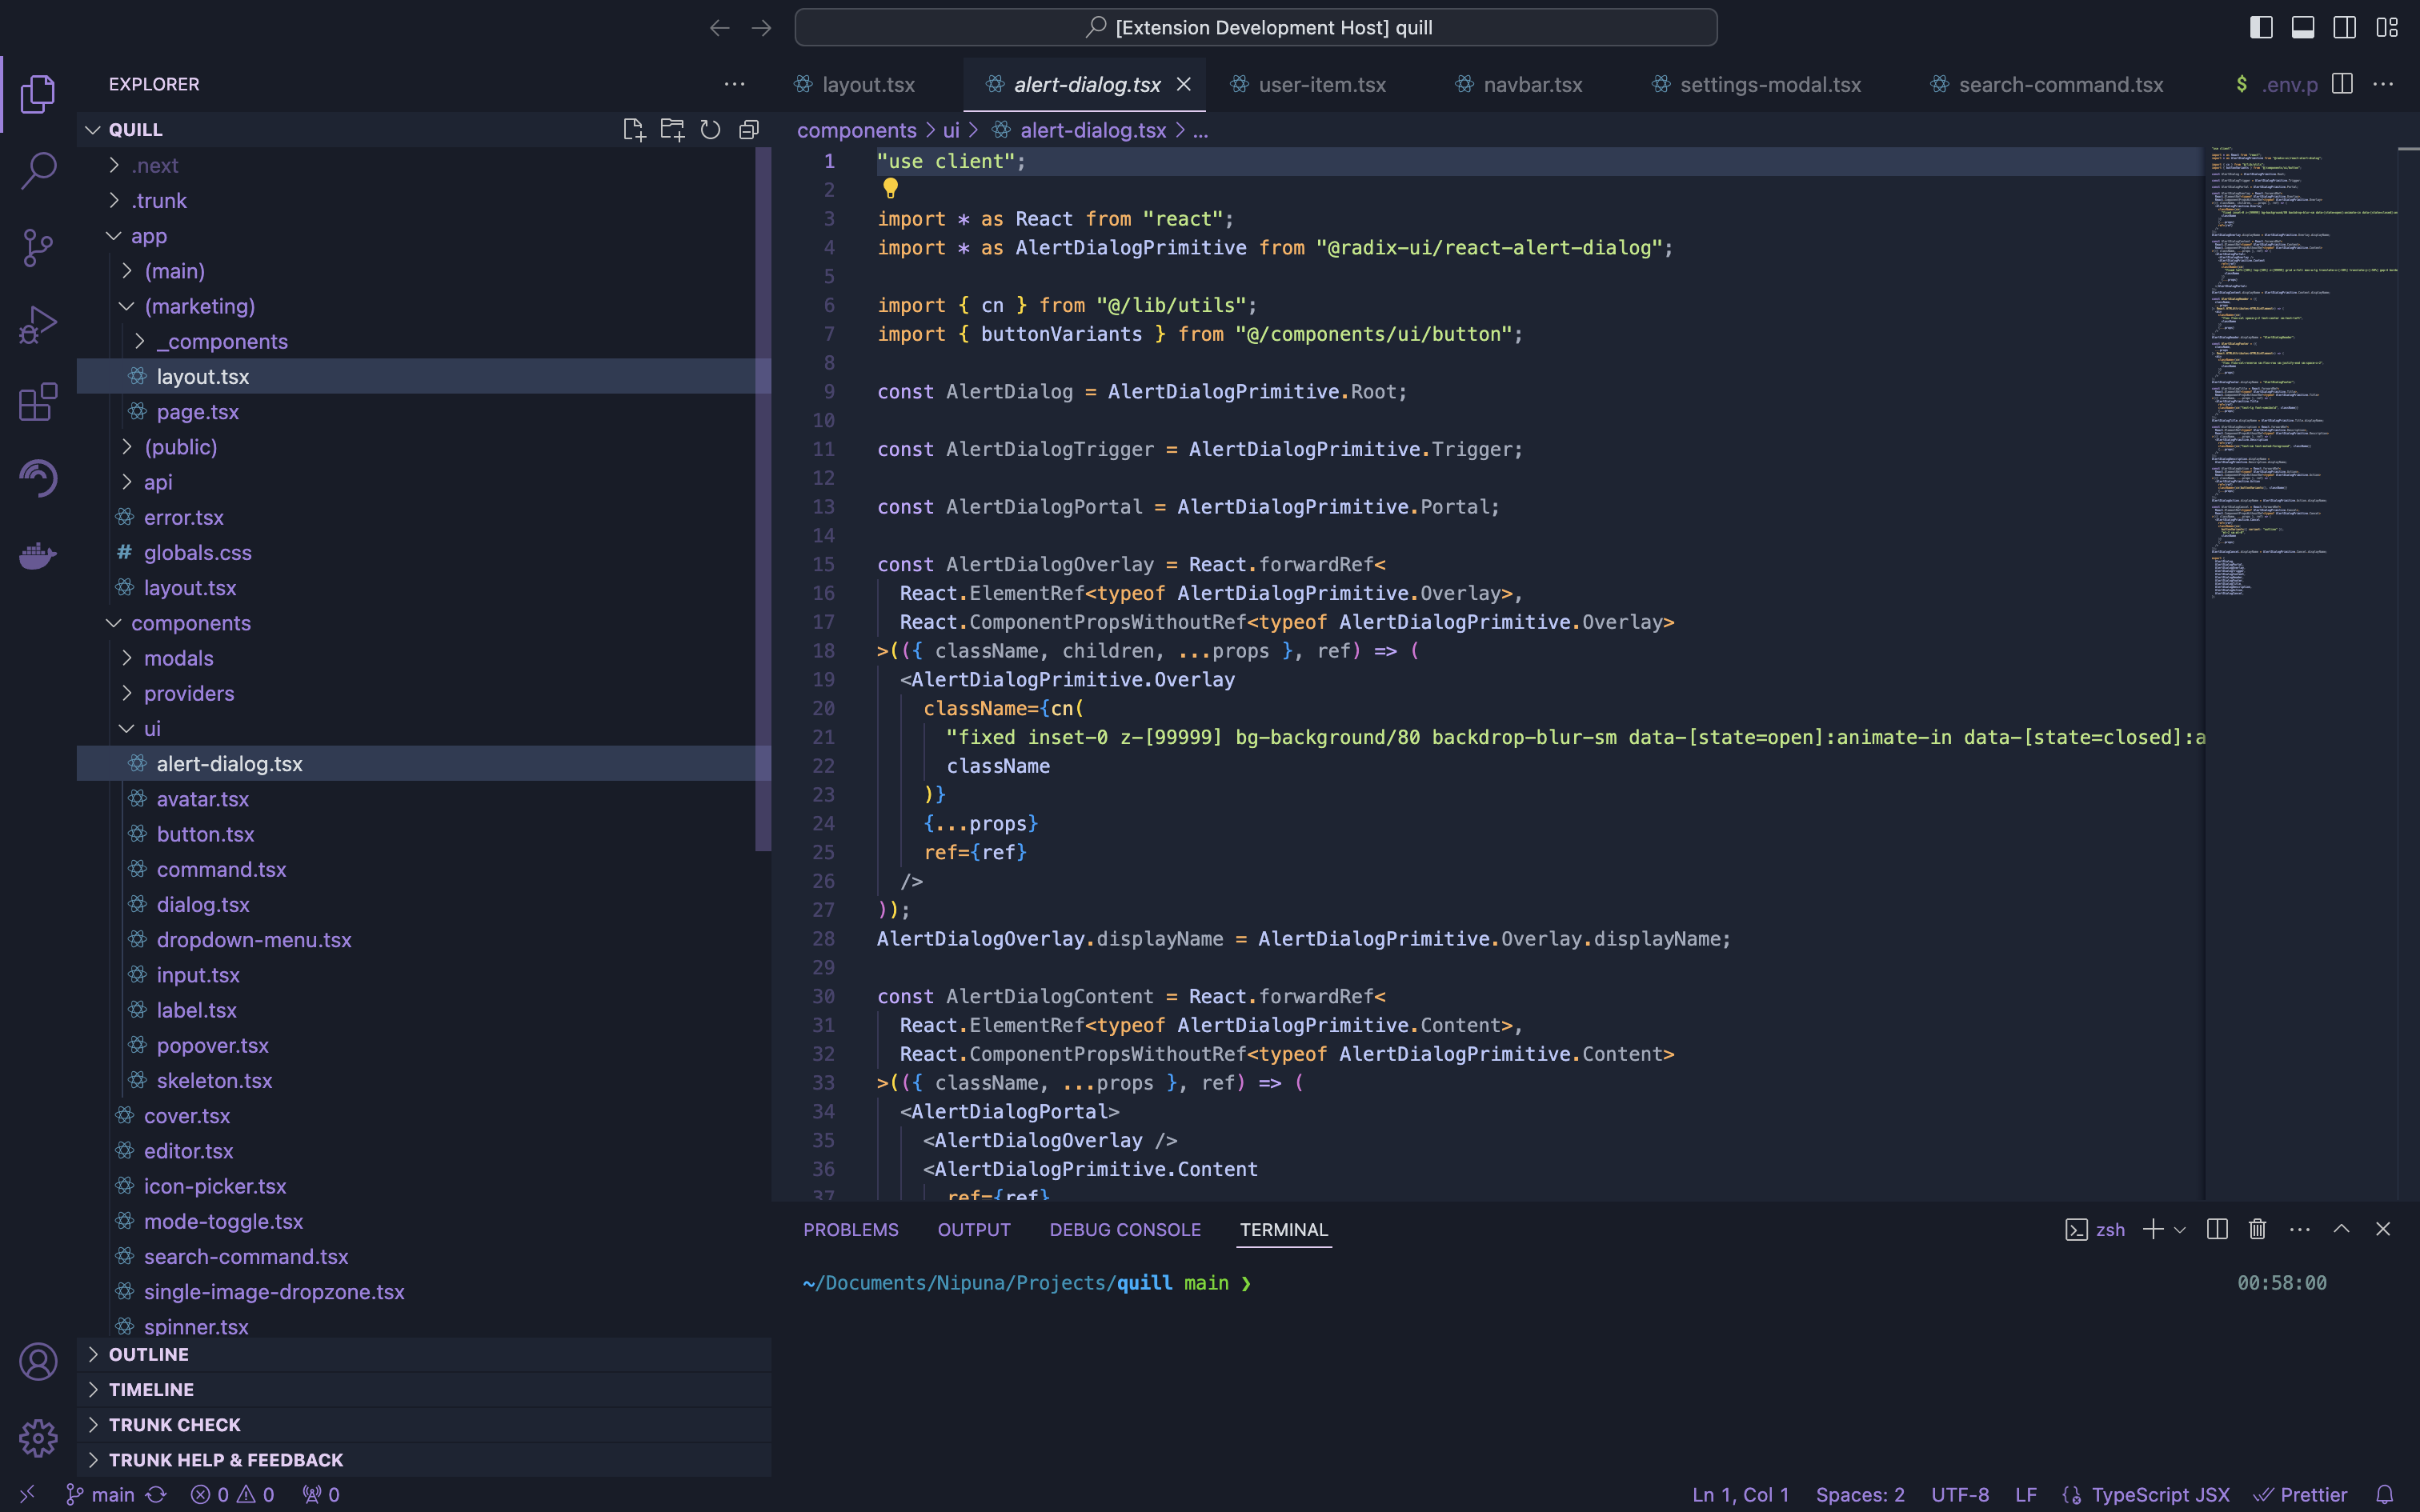
Task: Click the Prettier status bar button
Action: [2301, 1494]
